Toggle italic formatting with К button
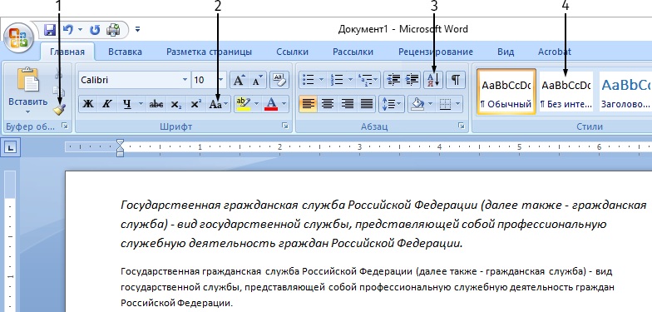 (106, 104)
